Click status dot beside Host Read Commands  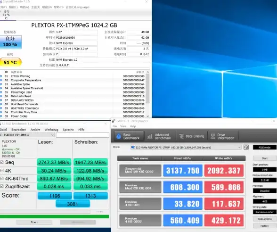pos(1,104)
